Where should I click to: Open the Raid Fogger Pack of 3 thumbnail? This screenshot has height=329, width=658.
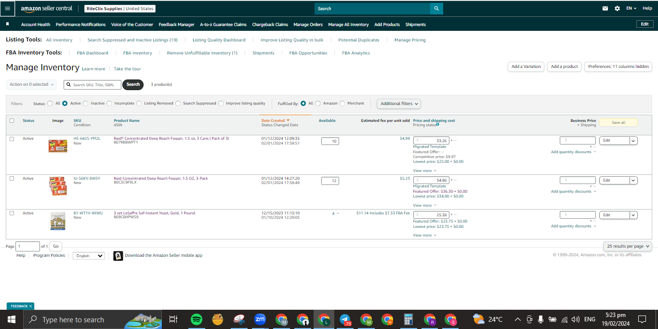click(x=58, y=146)
